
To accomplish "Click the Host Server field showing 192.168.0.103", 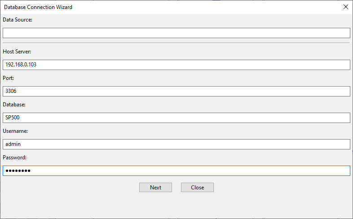I will [176, 65].
